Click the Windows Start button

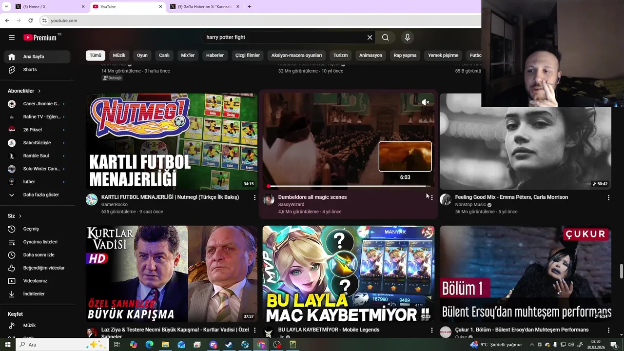pyautogui.click(x=7, y=345)
